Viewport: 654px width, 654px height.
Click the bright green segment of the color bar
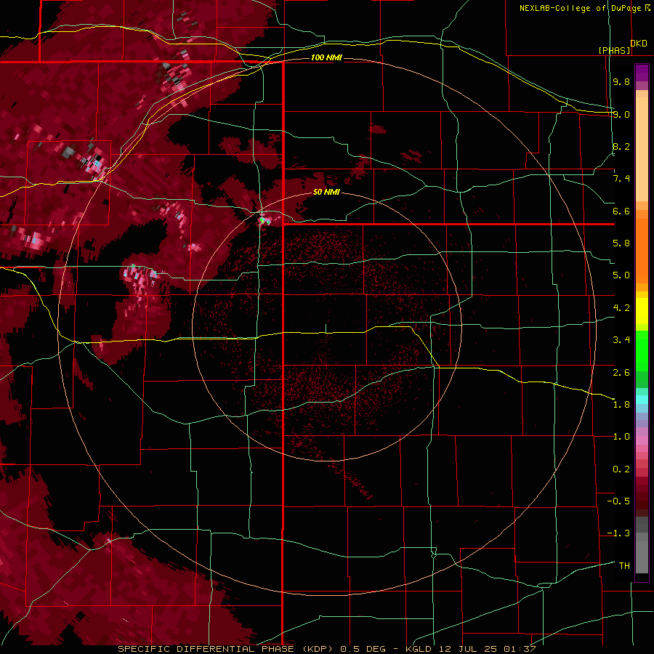(642, 350)
